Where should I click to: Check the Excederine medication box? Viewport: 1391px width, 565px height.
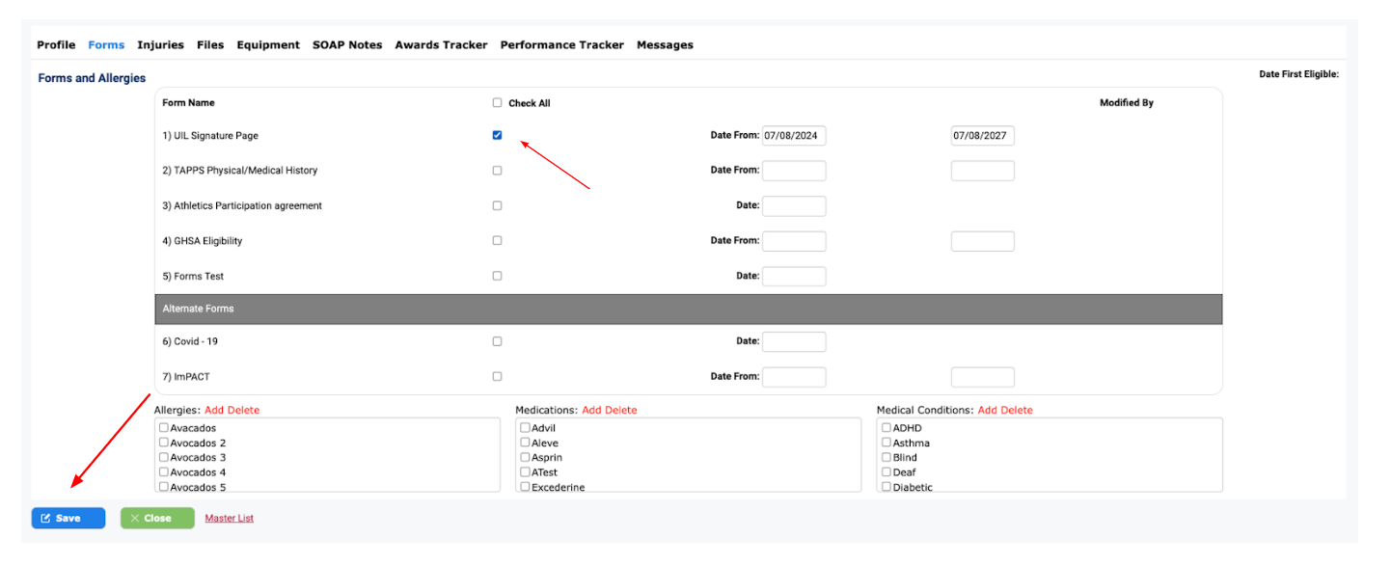(525, 487)
